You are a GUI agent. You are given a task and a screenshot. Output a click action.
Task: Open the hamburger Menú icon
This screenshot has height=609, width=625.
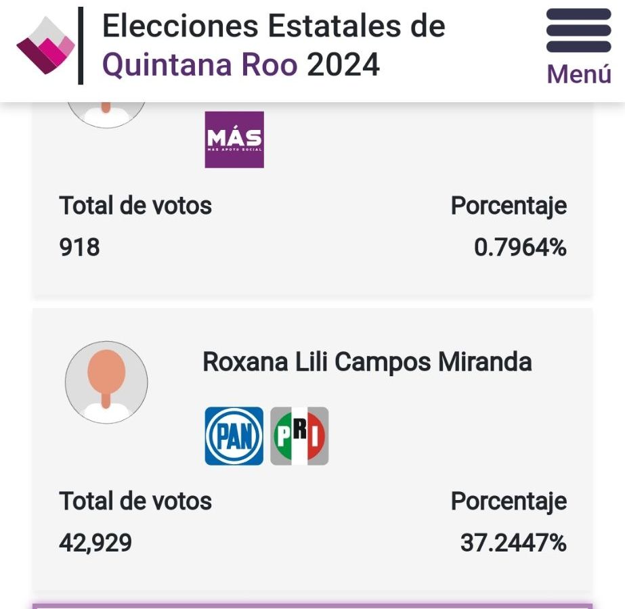pos(578,30)
